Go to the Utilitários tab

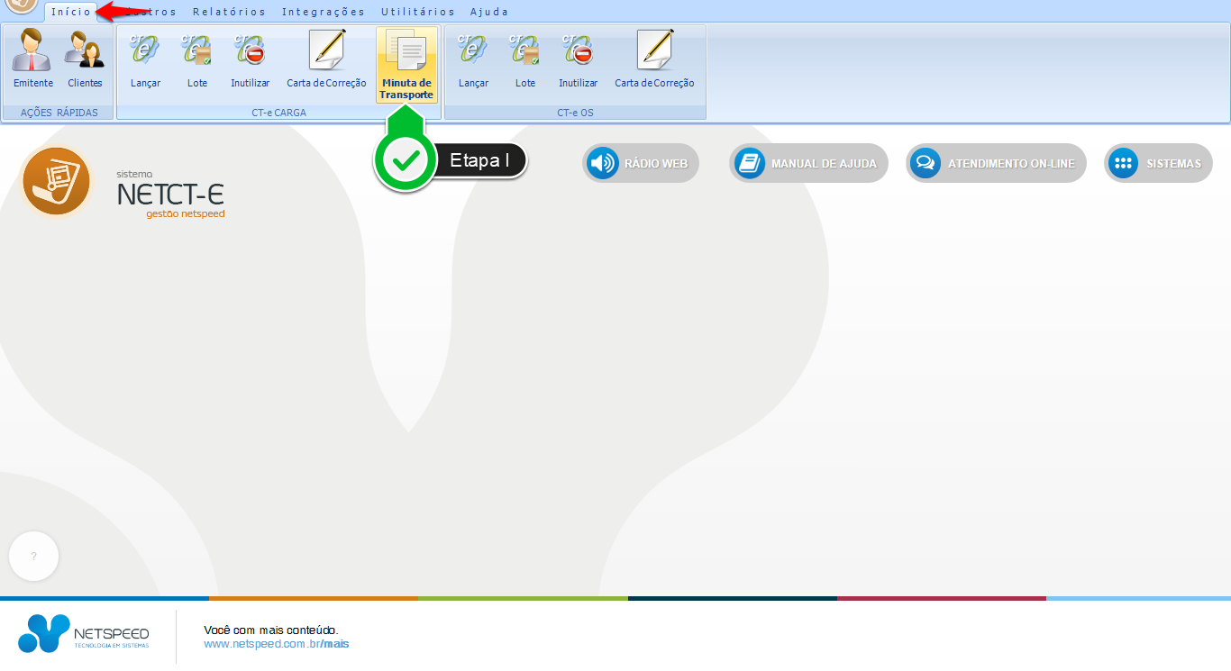(x=417, y=12)
